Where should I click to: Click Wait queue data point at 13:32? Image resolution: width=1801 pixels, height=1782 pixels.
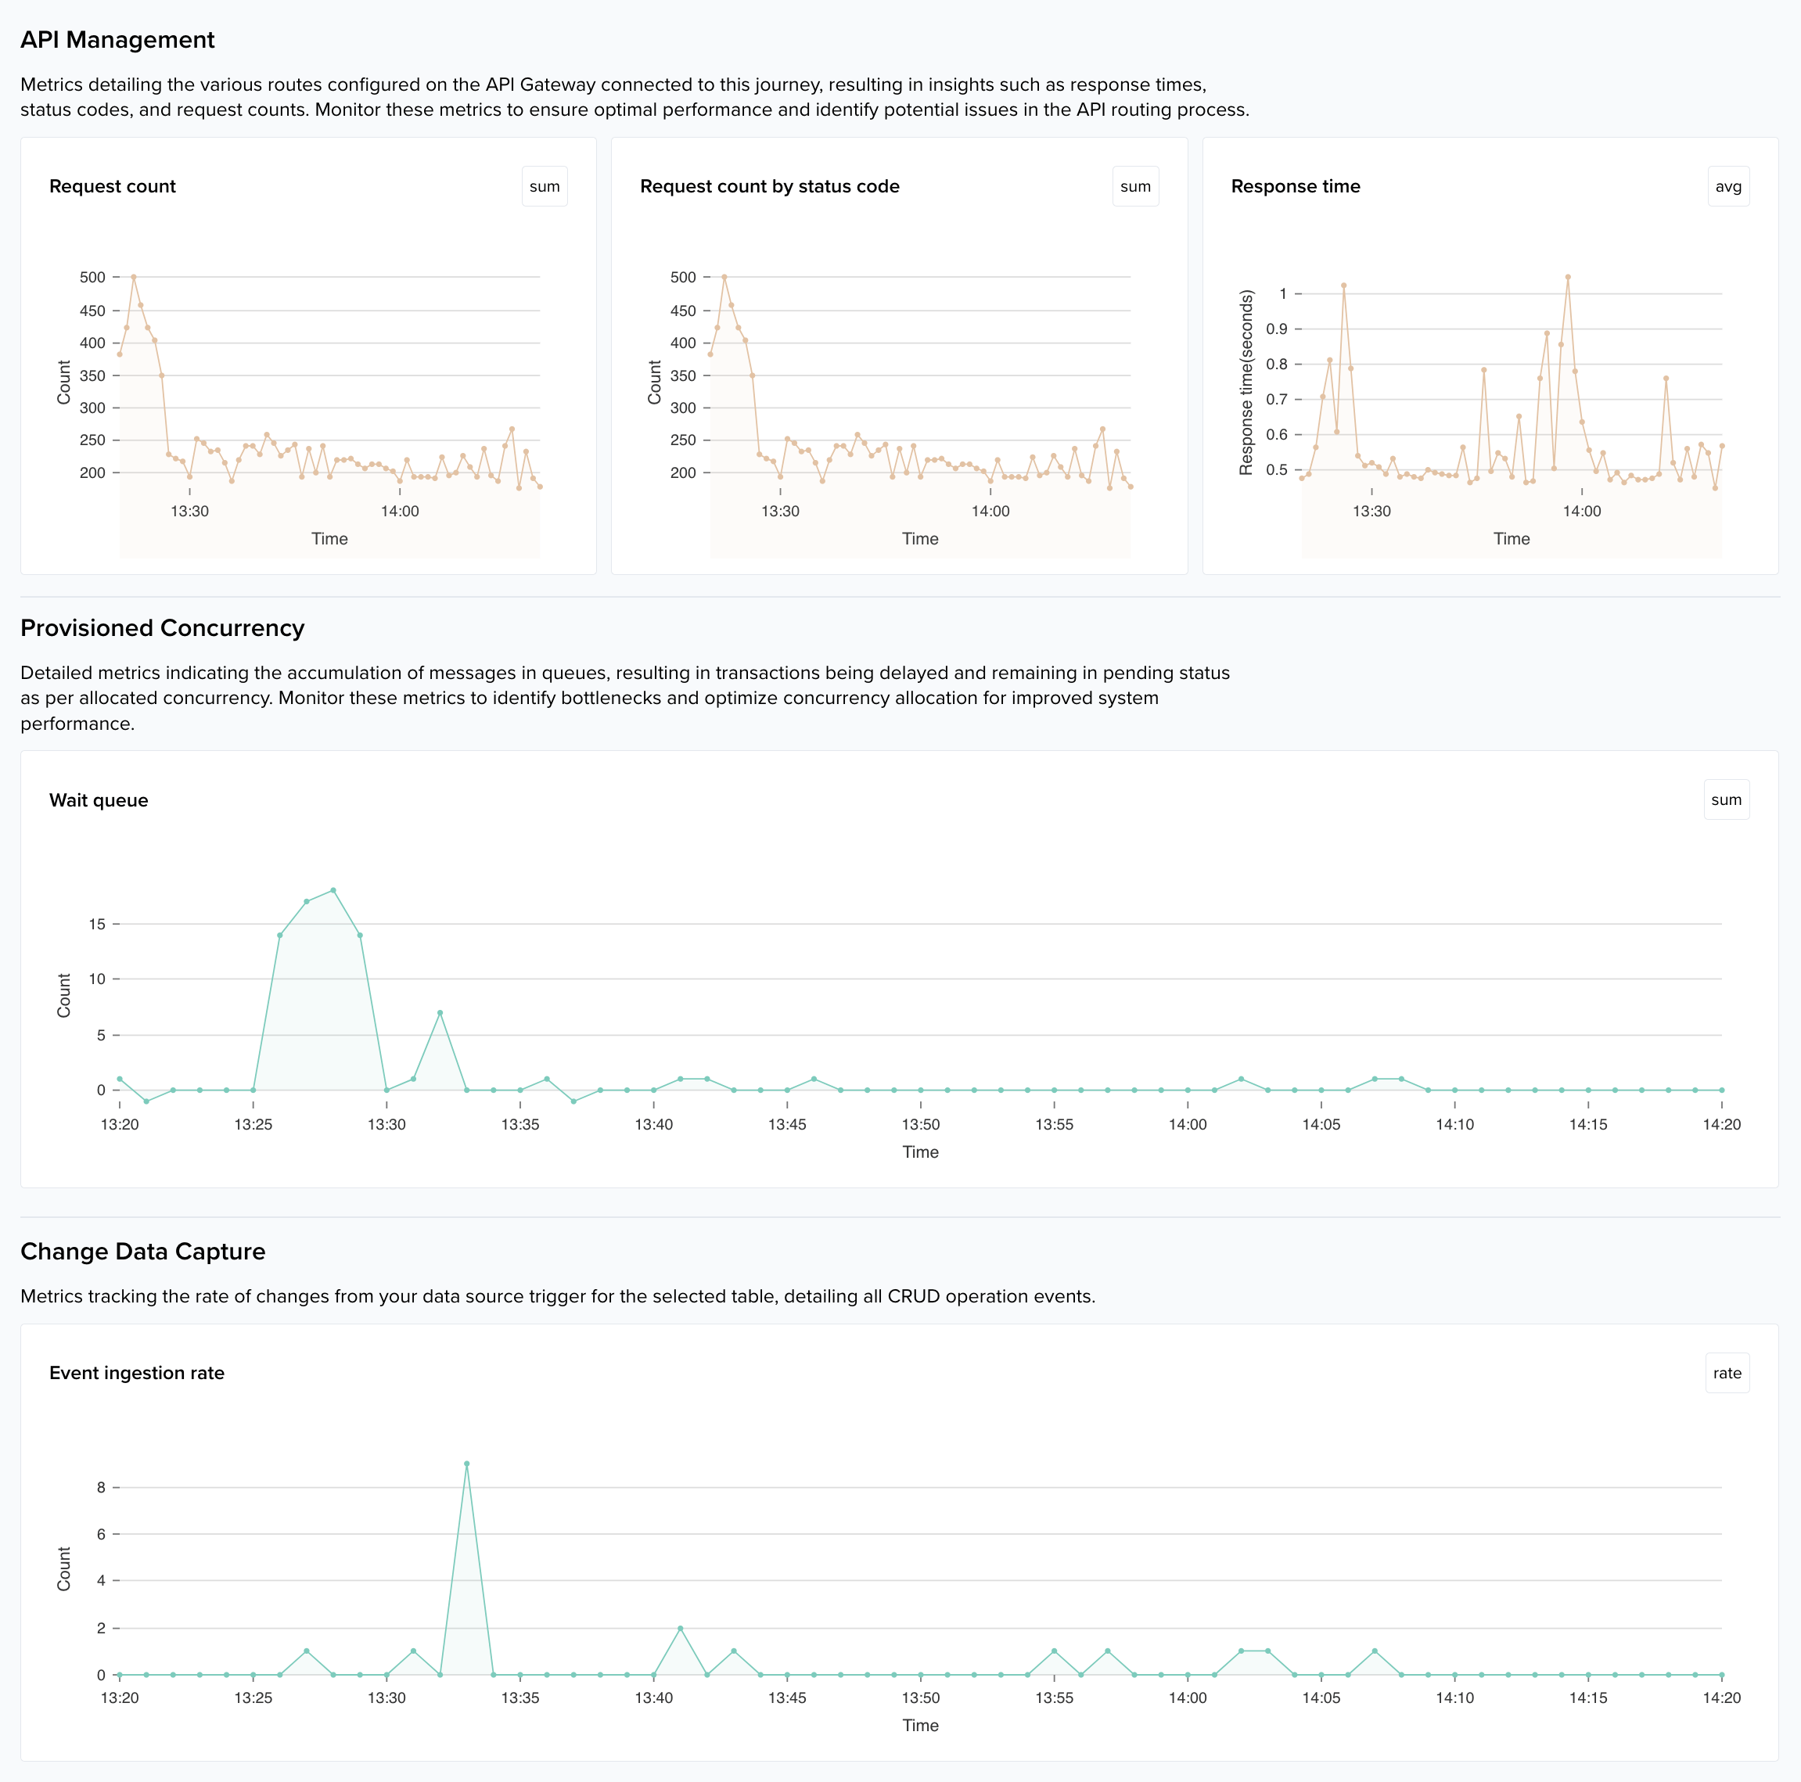pyautogui.click(x=440, y=1012)
